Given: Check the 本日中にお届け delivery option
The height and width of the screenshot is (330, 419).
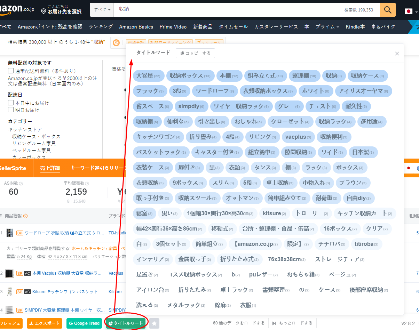Looking at the screenshot, I should (11, 103).
